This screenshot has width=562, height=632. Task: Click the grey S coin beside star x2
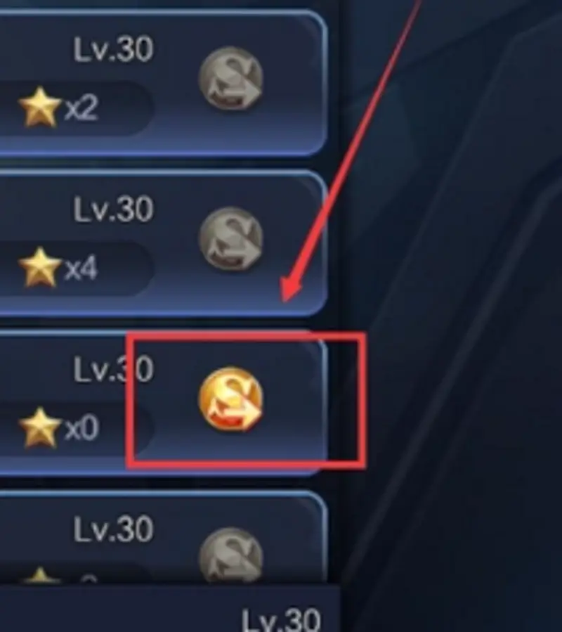(x=230, y=79)
